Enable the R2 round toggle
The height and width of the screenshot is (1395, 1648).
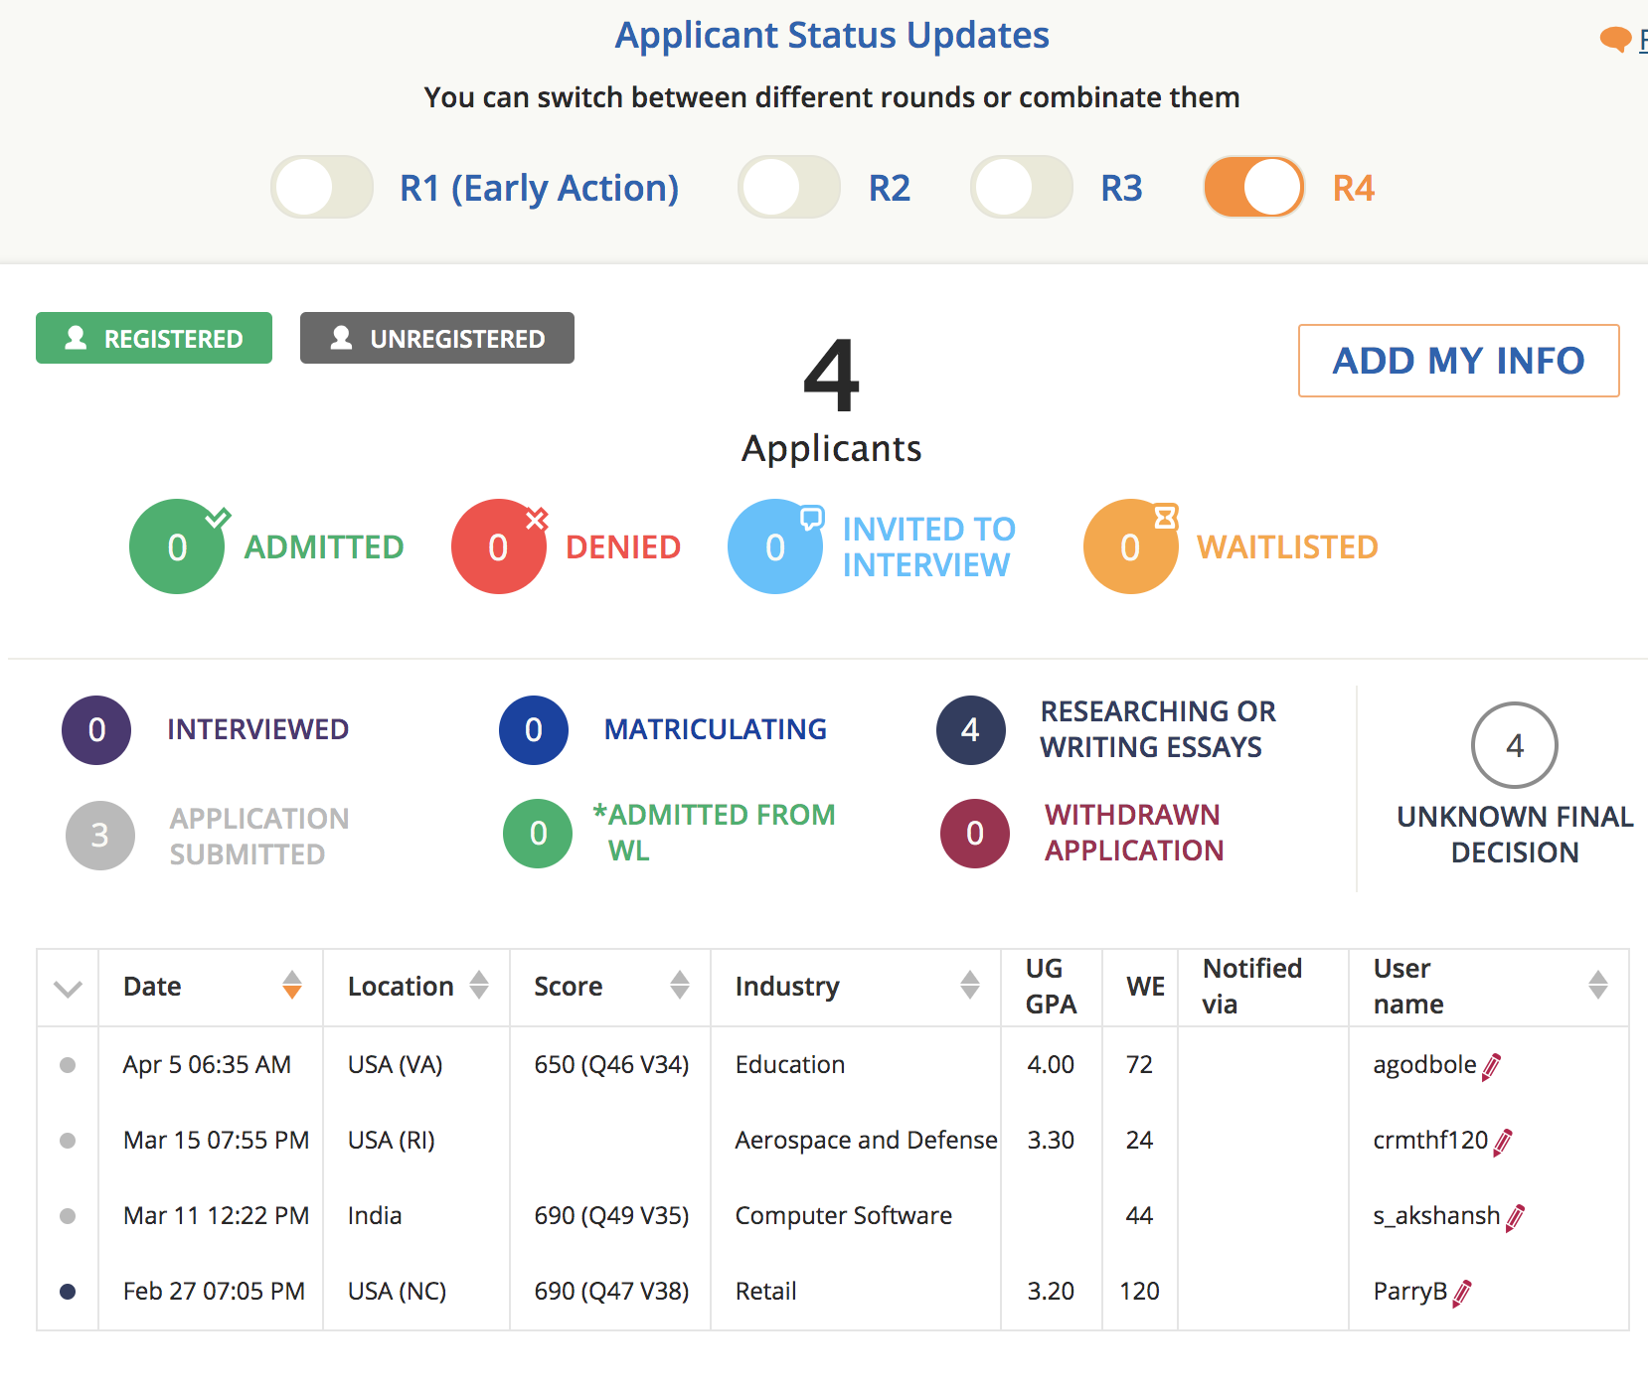[788, 187]
